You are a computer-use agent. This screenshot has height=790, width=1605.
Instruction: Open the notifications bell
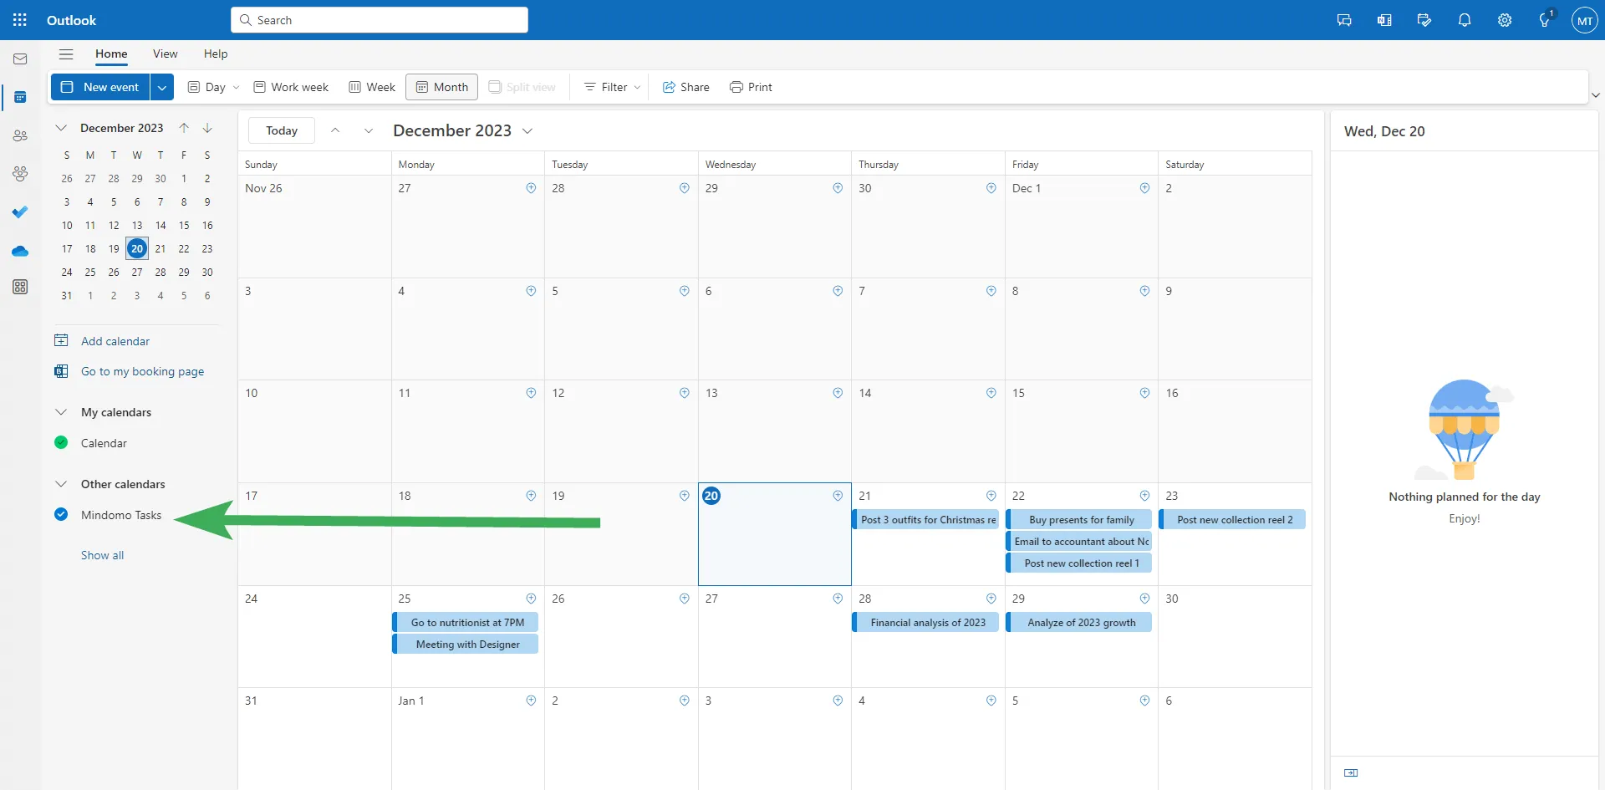1464,20
